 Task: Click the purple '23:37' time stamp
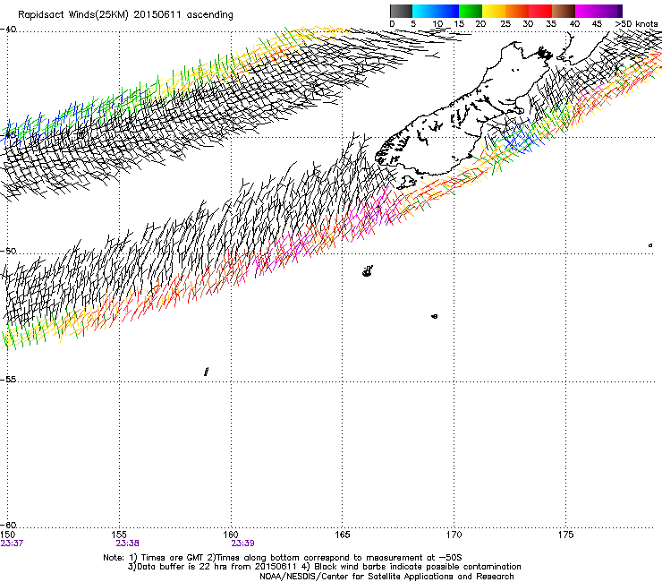coord(12,543)
